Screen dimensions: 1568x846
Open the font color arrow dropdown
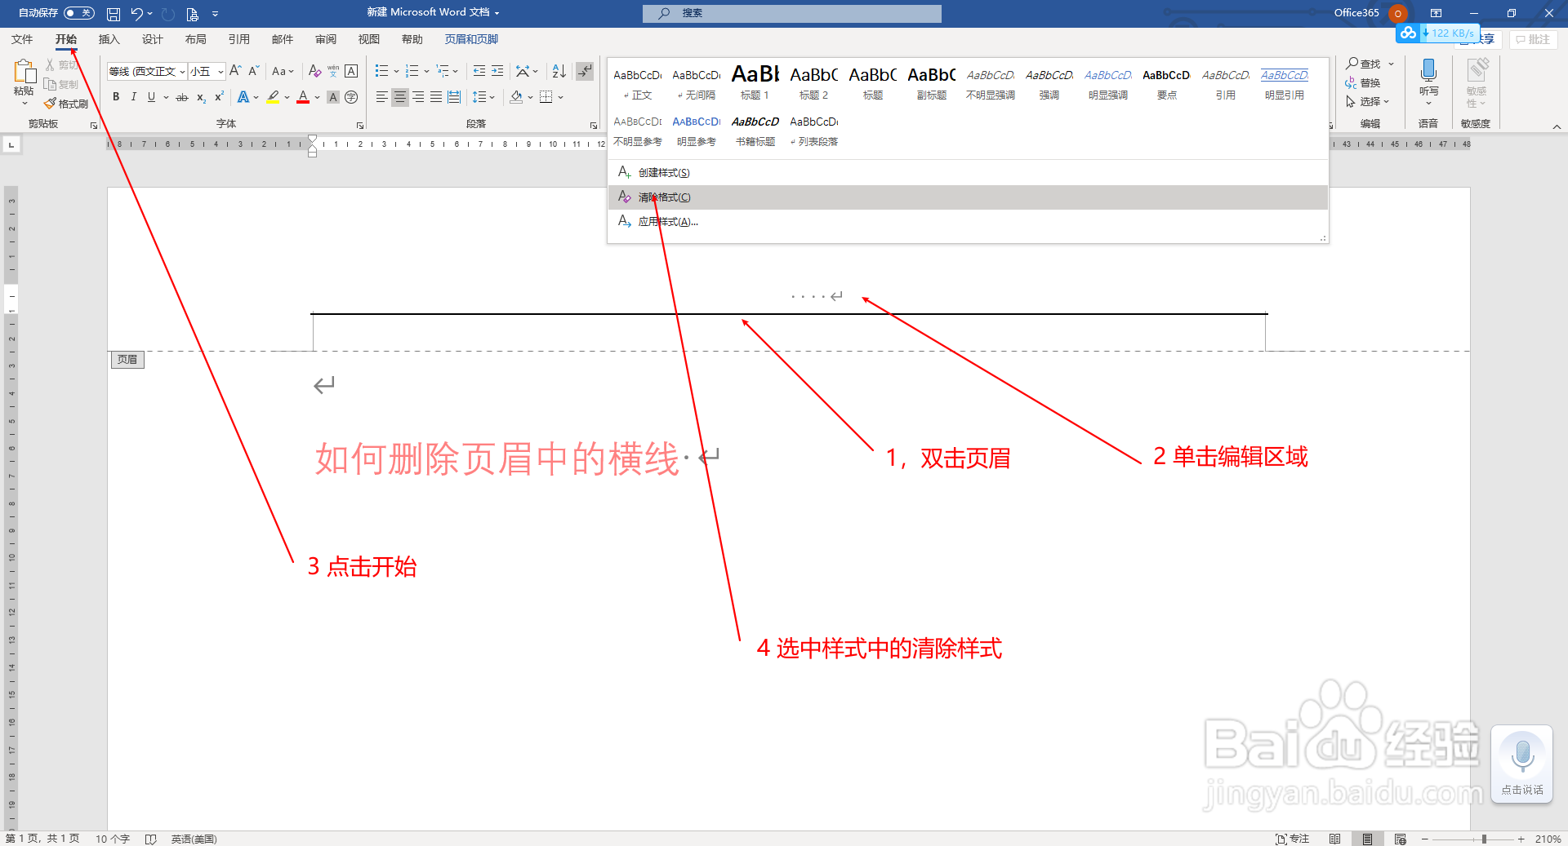317,97
